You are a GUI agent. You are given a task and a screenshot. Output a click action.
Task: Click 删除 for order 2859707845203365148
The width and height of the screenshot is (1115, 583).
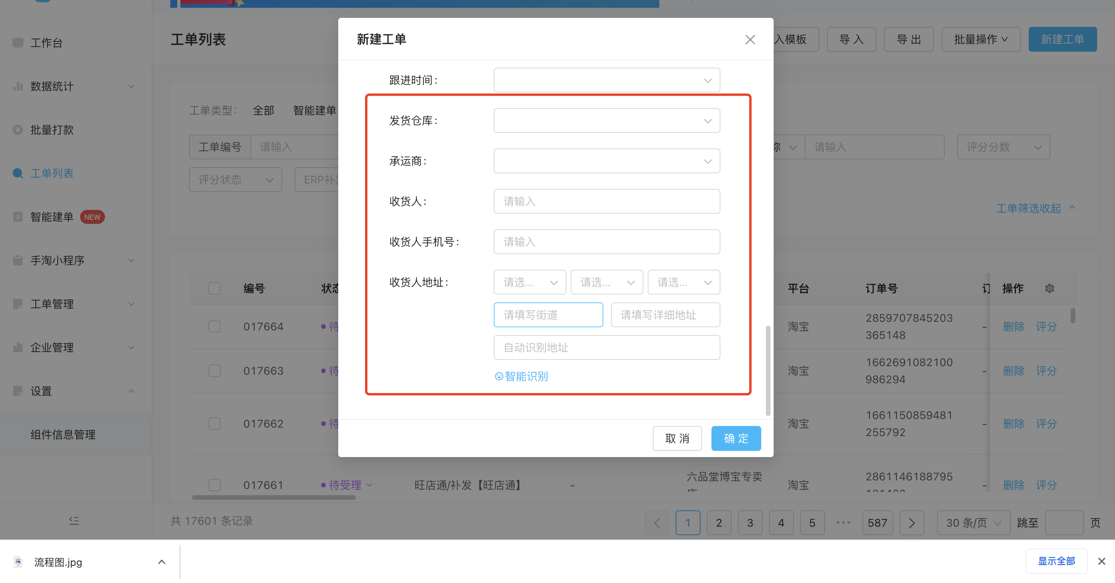point(1013,326)
